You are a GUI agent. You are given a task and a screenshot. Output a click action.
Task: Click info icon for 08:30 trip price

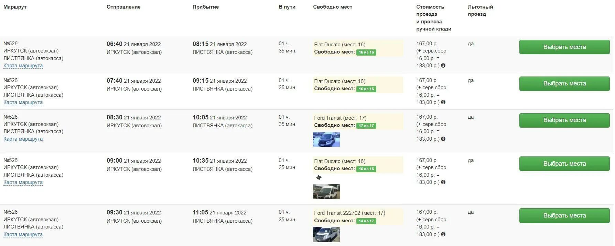click(443, 139)
